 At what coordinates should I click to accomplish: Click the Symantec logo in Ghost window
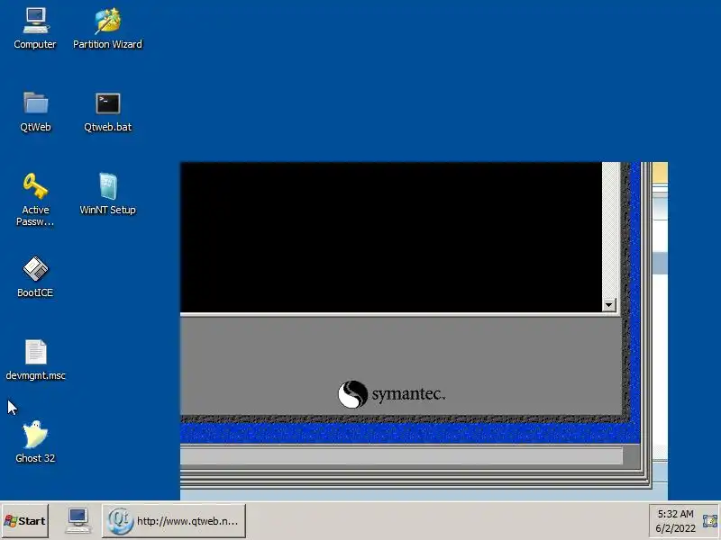tap(392, 394)
